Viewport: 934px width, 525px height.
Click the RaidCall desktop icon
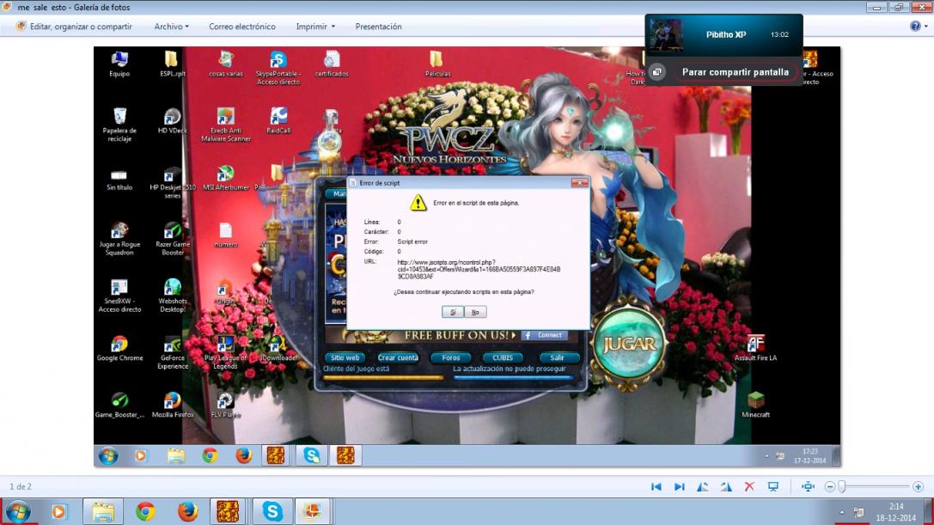click(278, 120)
